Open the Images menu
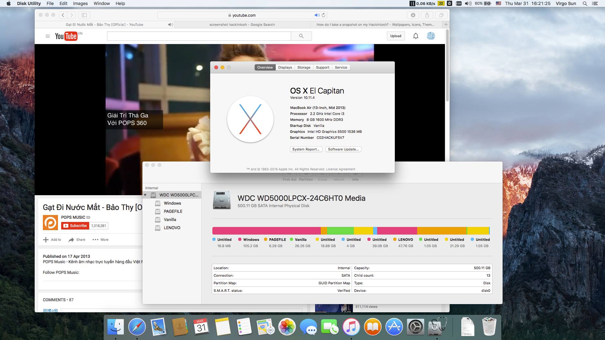This screenshot has height=340, width=605. (80, 3)
